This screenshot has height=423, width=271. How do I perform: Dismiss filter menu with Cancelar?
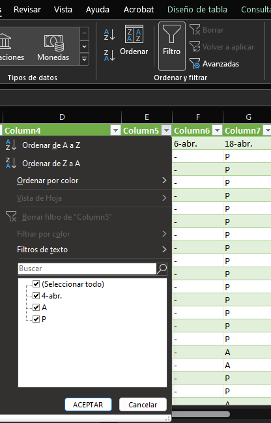point(143,405)
